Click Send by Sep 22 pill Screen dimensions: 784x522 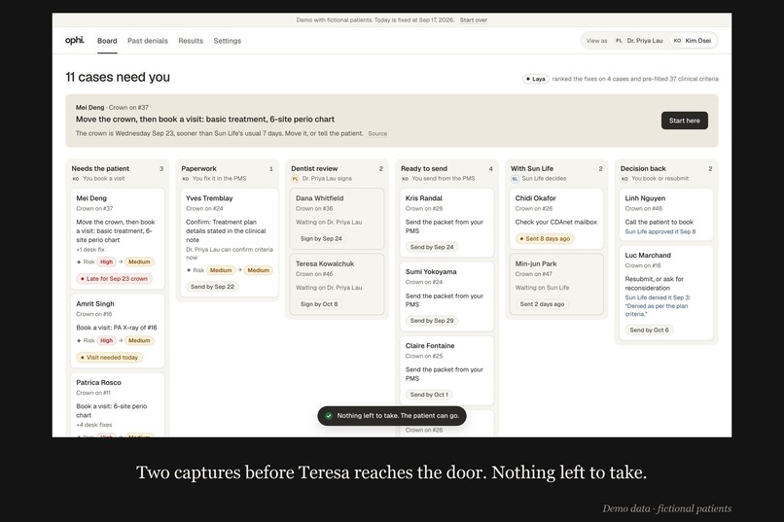pyautogui.click(x=212, y=287)
